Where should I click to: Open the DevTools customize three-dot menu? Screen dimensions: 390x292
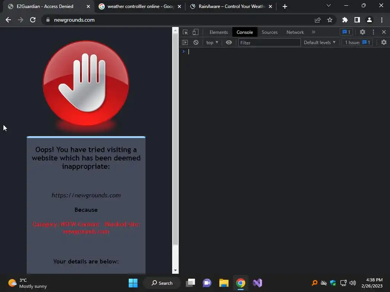[373, 32]
